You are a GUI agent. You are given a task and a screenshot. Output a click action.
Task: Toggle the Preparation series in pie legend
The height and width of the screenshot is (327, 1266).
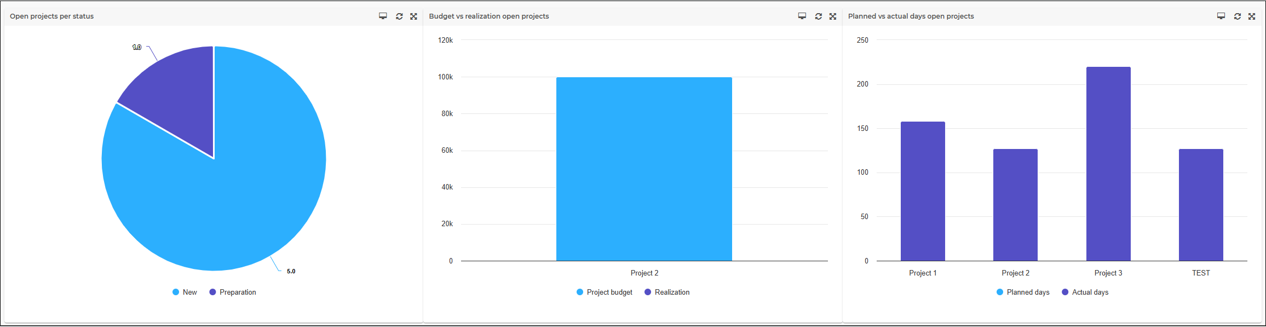click(x=233, y=292)
